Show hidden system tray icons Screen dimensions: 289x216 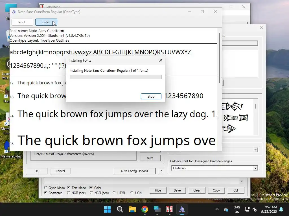click(x=217, y=209)
